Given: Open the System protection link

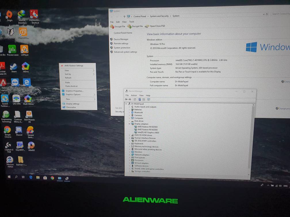Looking at the screenshot, I should point(122,48).
